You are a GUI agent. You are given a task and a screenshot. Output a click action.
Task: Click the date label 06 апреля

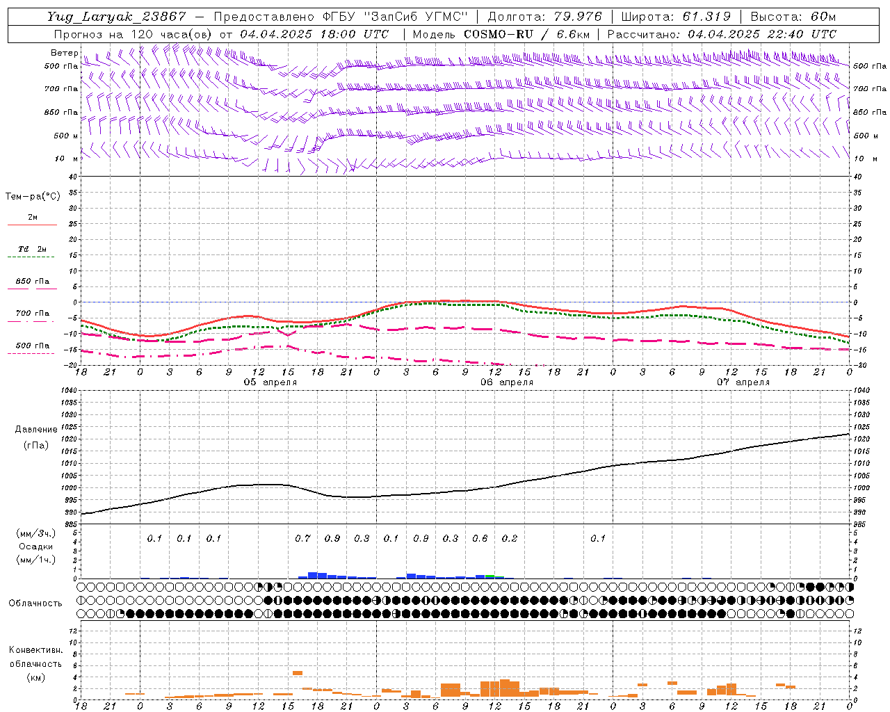click(x=507, y=382)
